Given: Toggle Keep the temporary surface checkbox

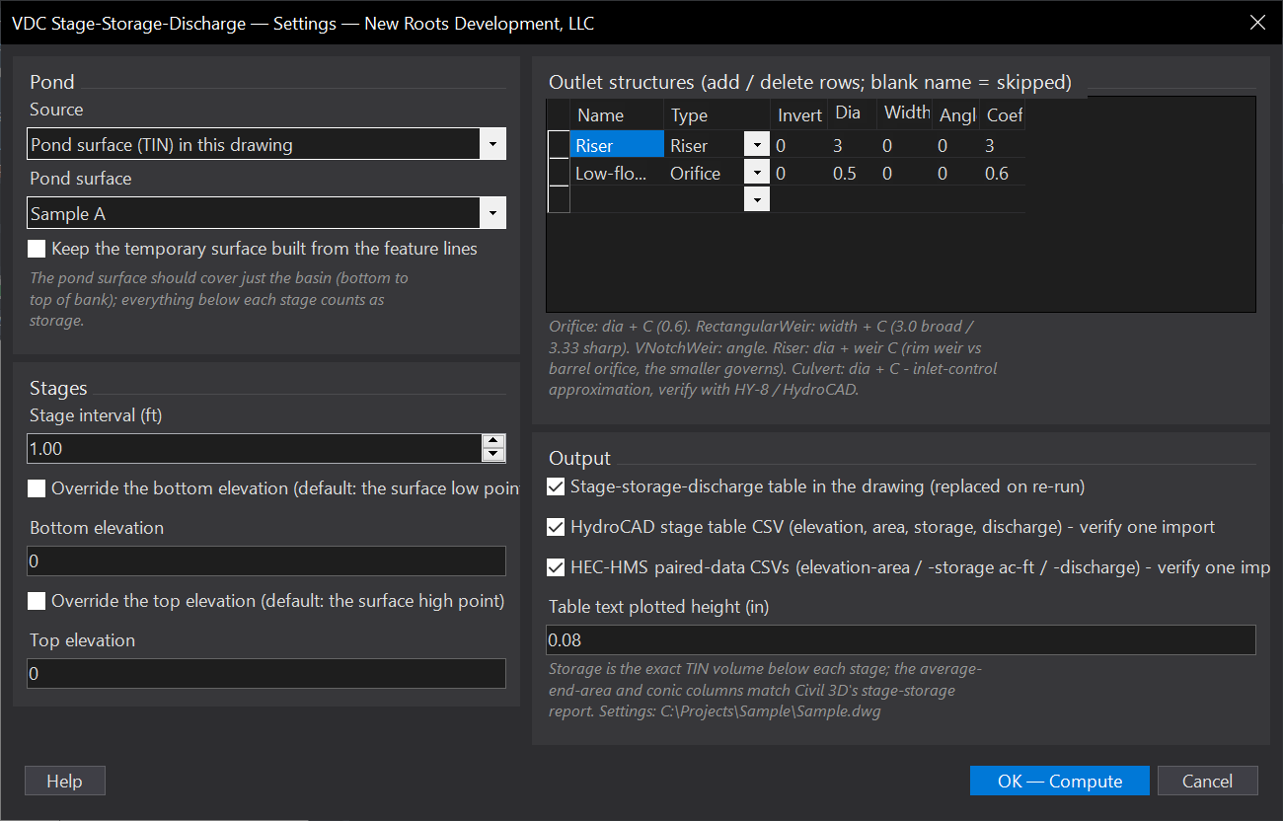Looking at the screenshot, I should click(37, 249).
